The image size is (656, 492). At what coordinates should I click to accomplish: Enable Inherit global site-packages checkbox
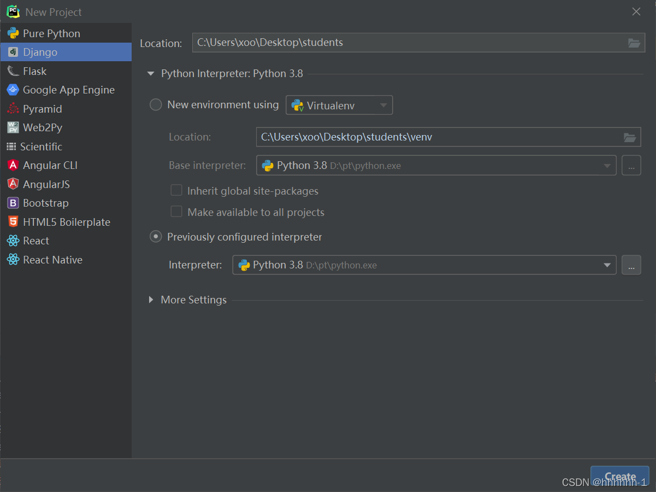pos(176,190)
